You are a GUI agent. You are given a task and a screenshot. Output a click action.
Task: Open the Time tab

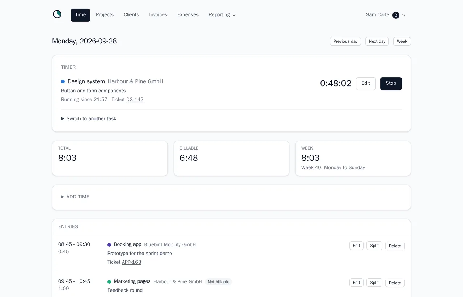coord(80,15)
